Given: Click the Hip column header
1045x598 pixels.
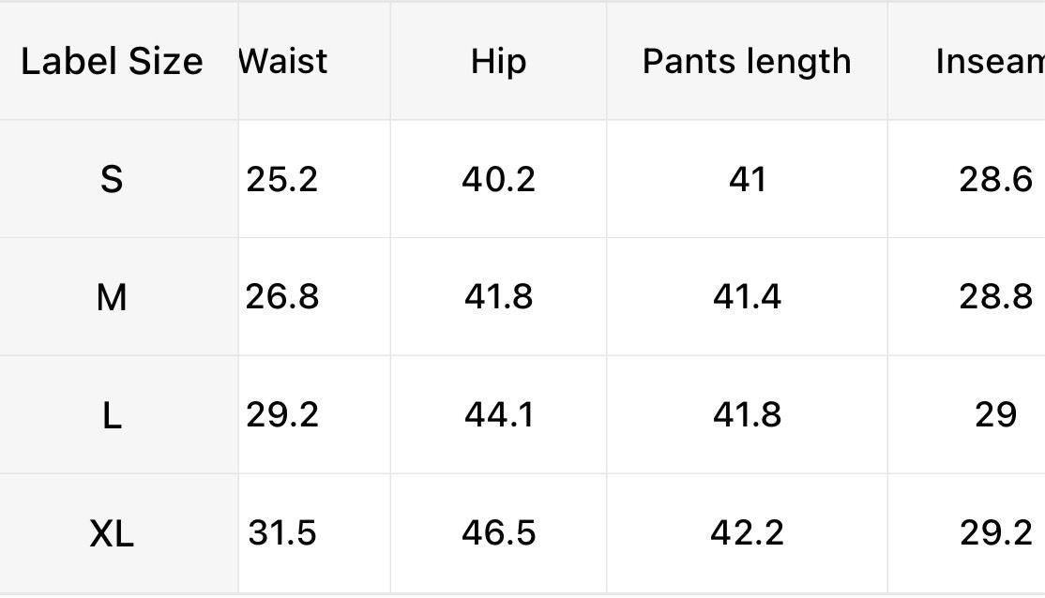Looking at the screenshot, I should click(498, 62).
